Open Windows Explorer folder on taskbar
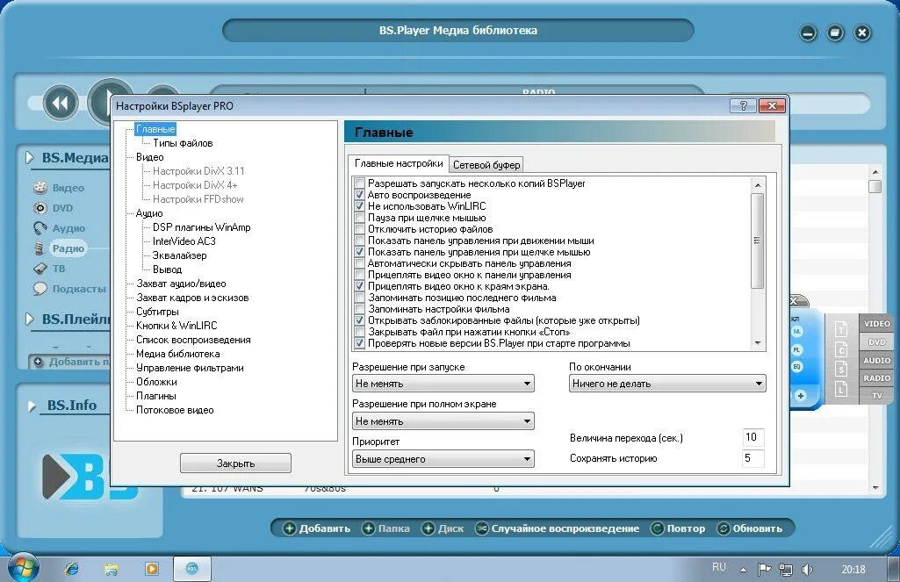900x582 pixels. click(x=112, y=569)
